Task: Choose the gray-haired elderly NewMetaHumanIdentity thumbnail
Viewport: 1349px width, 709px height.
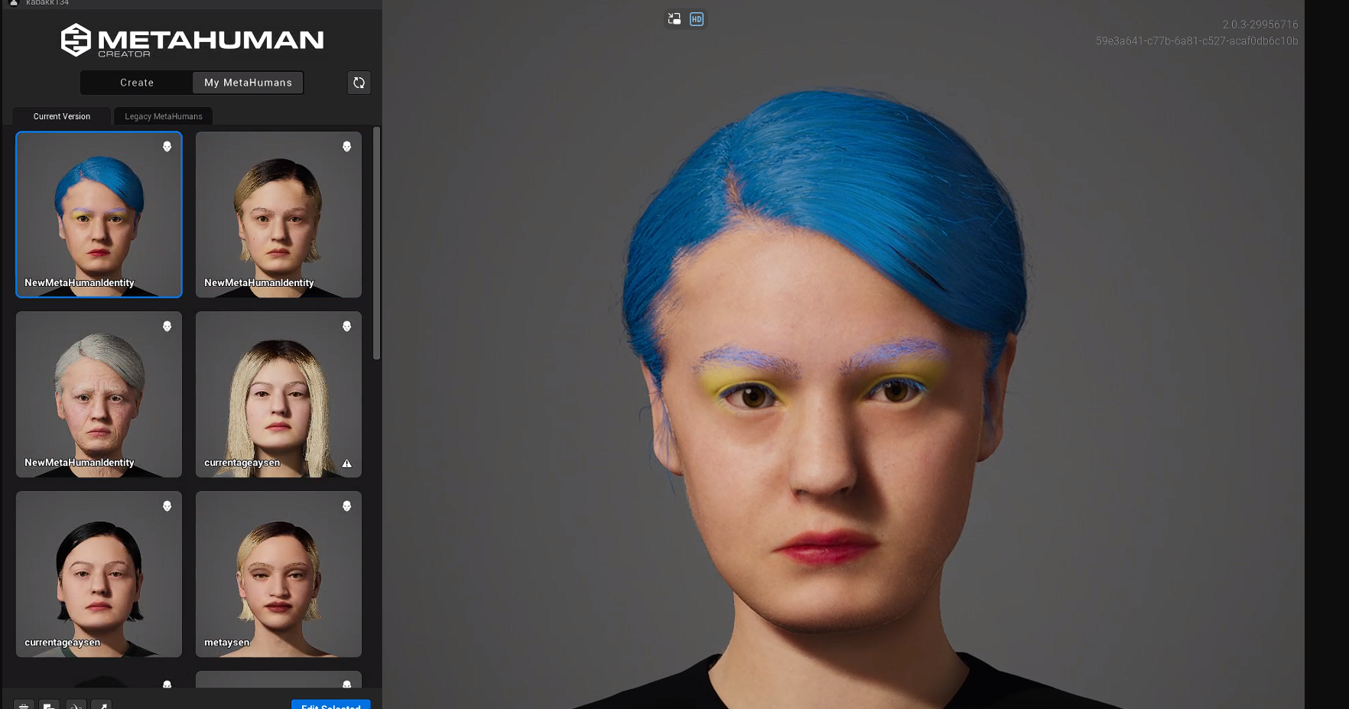Action: 99,394
